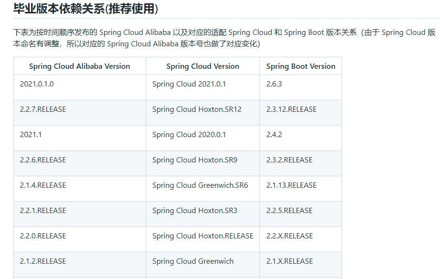Select the Spring Cloud Hoxton.SR9 cell
Screen dimensions: 440x279
[194, 160]
